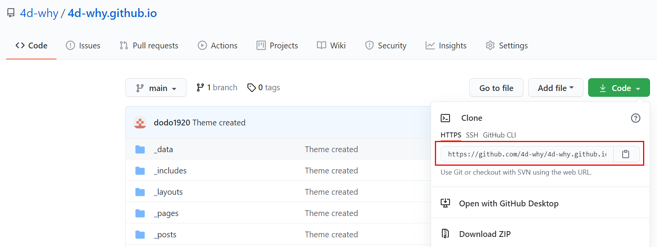Viewport: 657px width, 247px height.
Task: Toggle the green Code dropdown button
Action: click(619, 88)
